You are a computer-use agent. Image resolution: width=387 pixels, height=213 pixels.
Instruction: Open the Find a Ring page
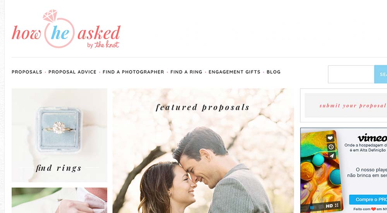[x=187, y=72]
